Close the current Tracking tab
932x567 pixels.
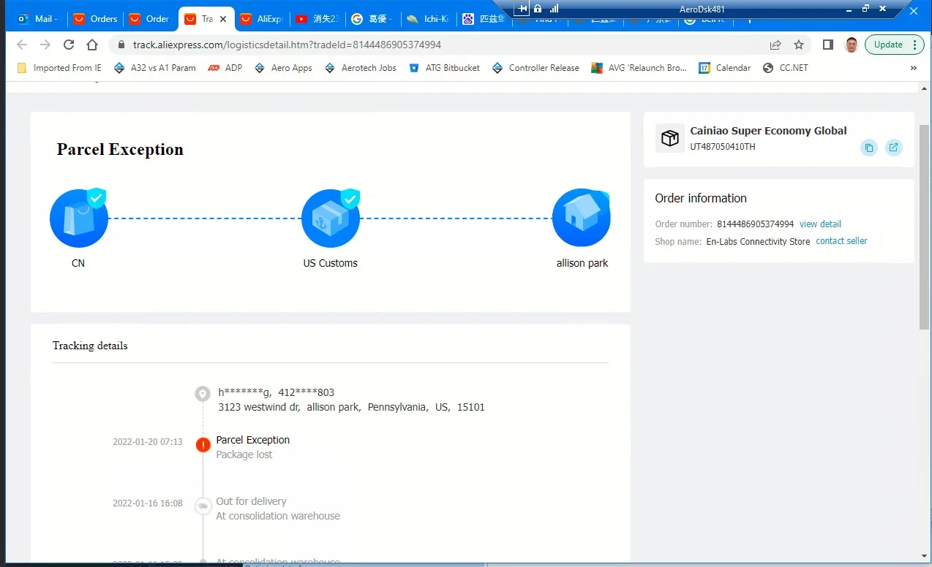click(223, 19)
